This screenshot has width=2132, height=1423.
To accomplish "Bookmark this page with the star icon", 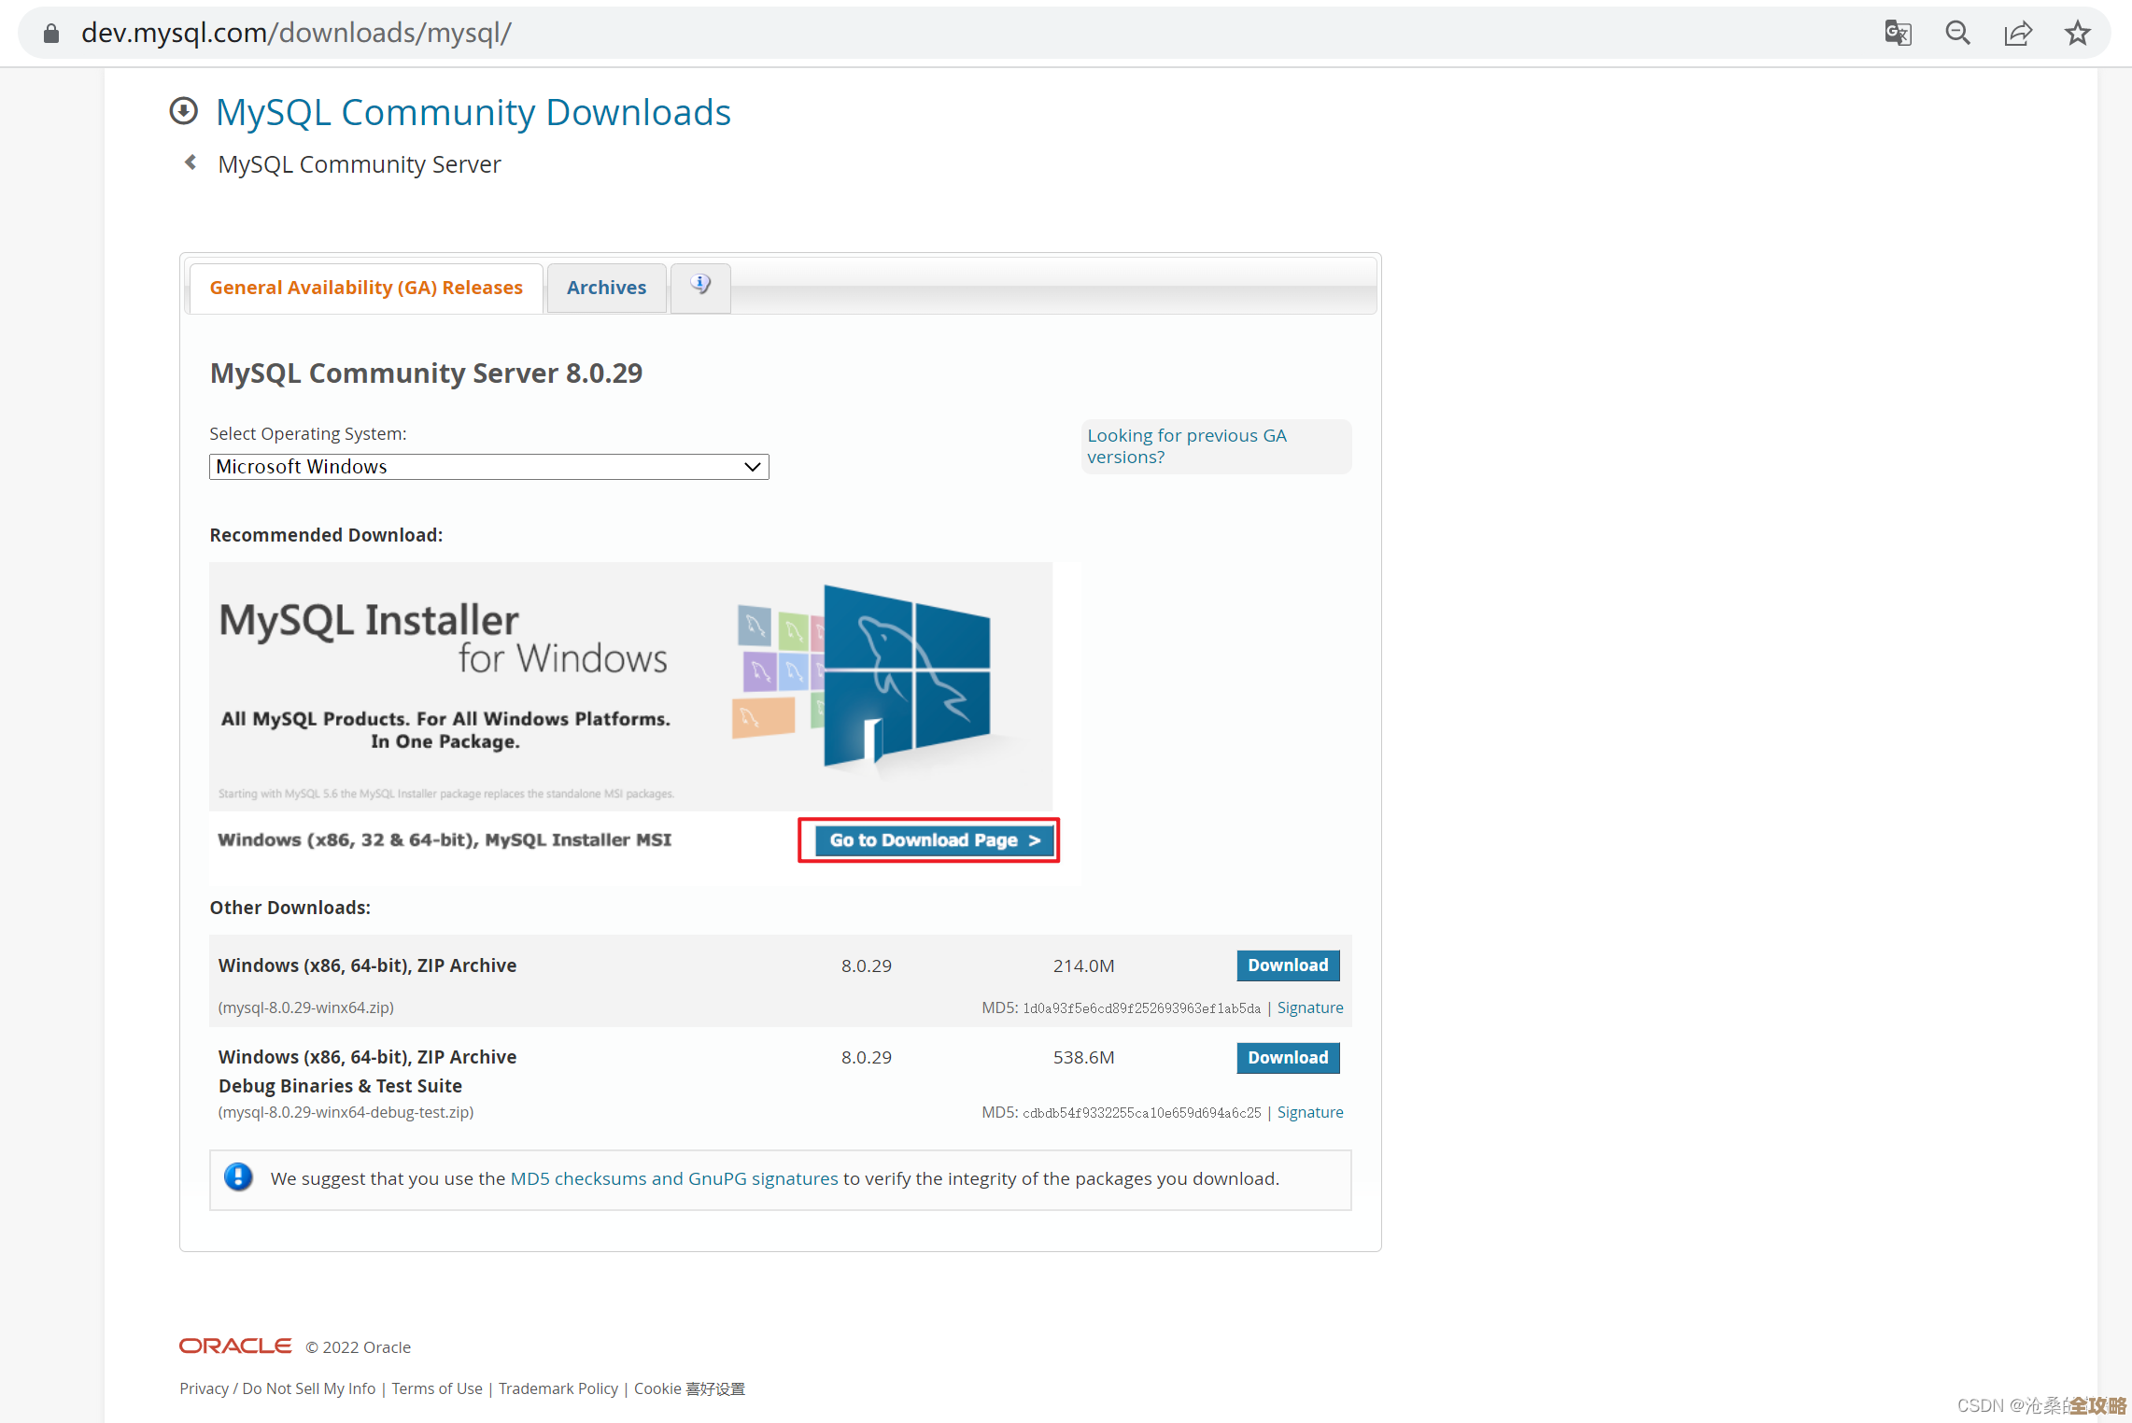I will point(2077,34).
